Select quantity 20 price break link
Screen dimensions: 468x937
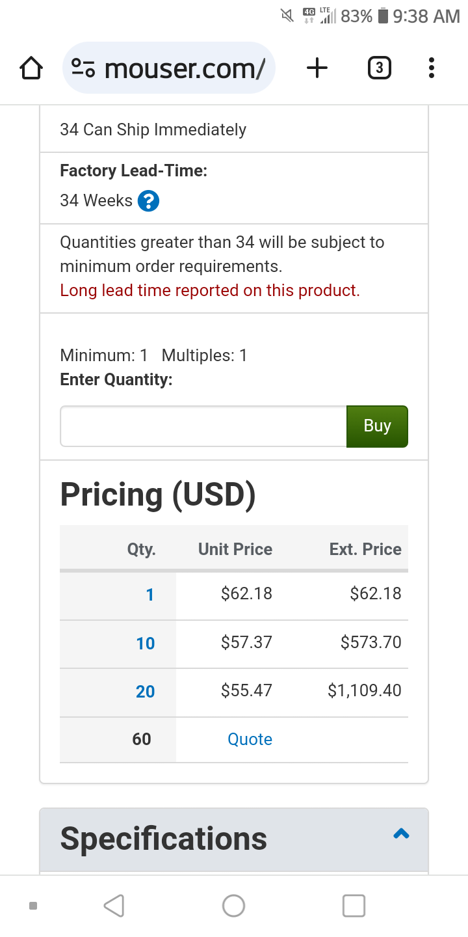coord(145,692)
